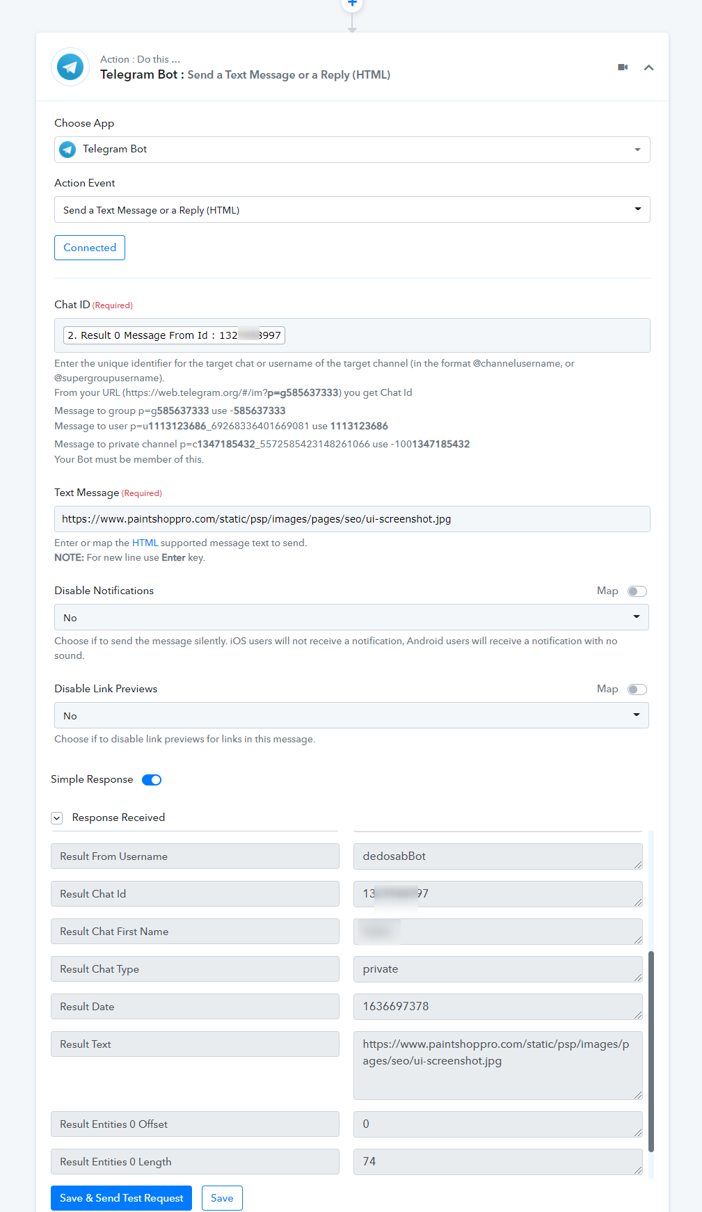Click Save & Send Test Request

pos(121,1198)
